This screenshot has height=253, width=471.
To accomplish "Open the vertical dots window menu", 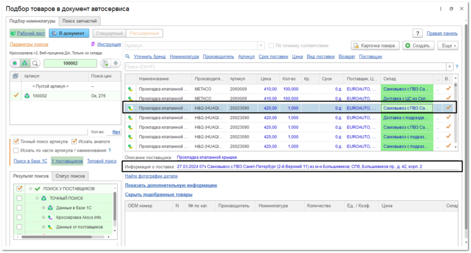I will (x=441, y=9).
